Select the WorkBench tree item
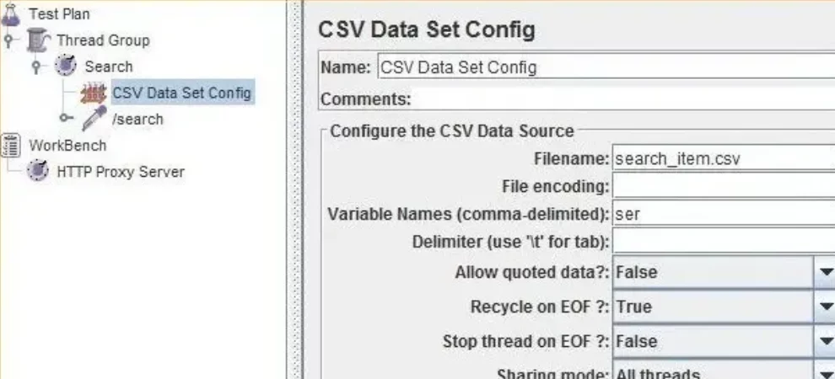 coord(67,146)
